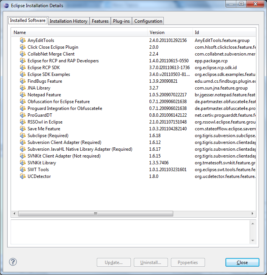Click the horizontal scrollbar right arrow
The width and height of the screenshot is (267, 275).
(x=252, y=213)
